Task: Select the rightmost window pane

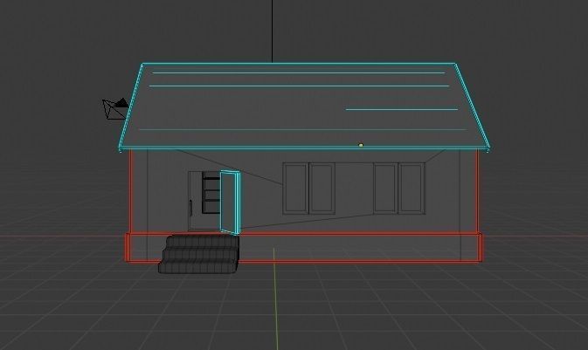Action: [412, 189]
